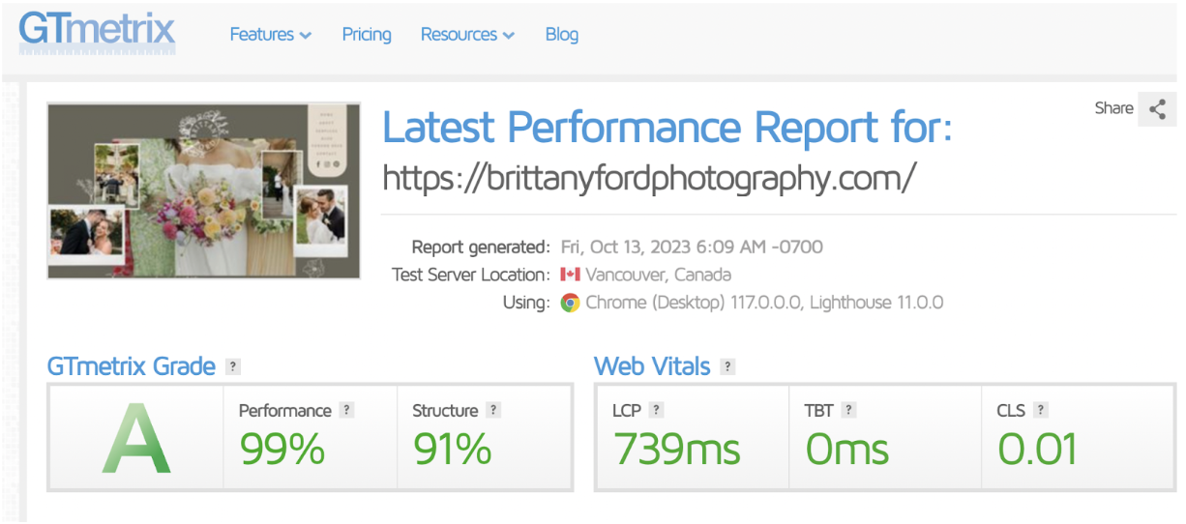1186x524 pixels.
Task: Open the Features dropdown menu
Action: (270, 35)
